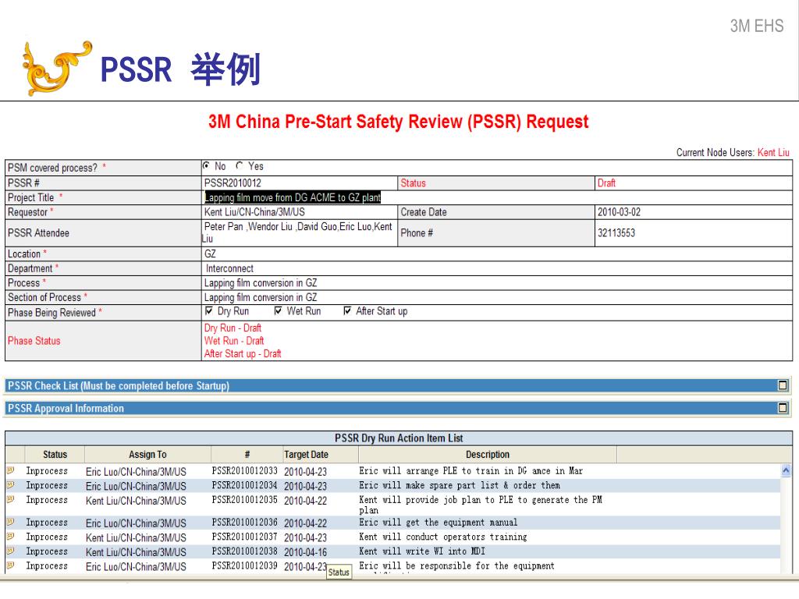Click 'Eric will make spare part list' description
The height and width of the screenshot is (599, 799).
pos(460,485)
